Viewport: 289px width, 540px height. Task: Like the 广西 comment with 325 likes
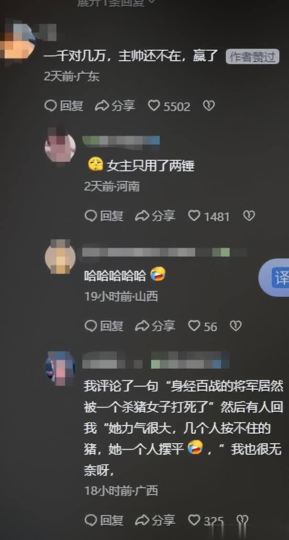pyautogui.click(x=206, y=520)
